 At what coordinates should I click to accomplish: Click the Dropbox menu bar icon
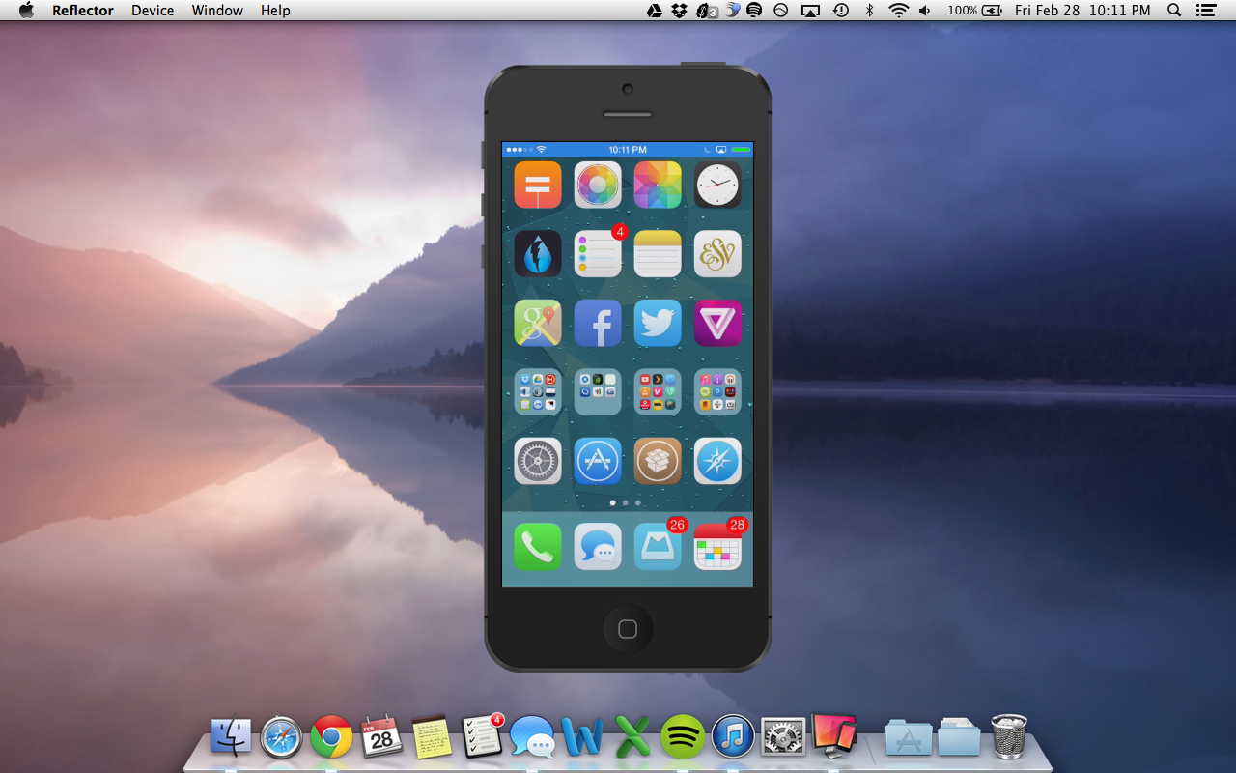pyautogui.click(x=680, y=11)
